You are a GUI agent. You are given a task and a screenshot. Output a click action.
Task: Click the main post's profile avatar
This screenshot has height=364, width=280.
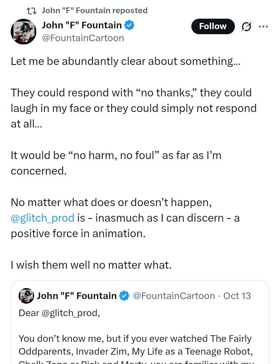pyautogui.click(x=23, y=31)
